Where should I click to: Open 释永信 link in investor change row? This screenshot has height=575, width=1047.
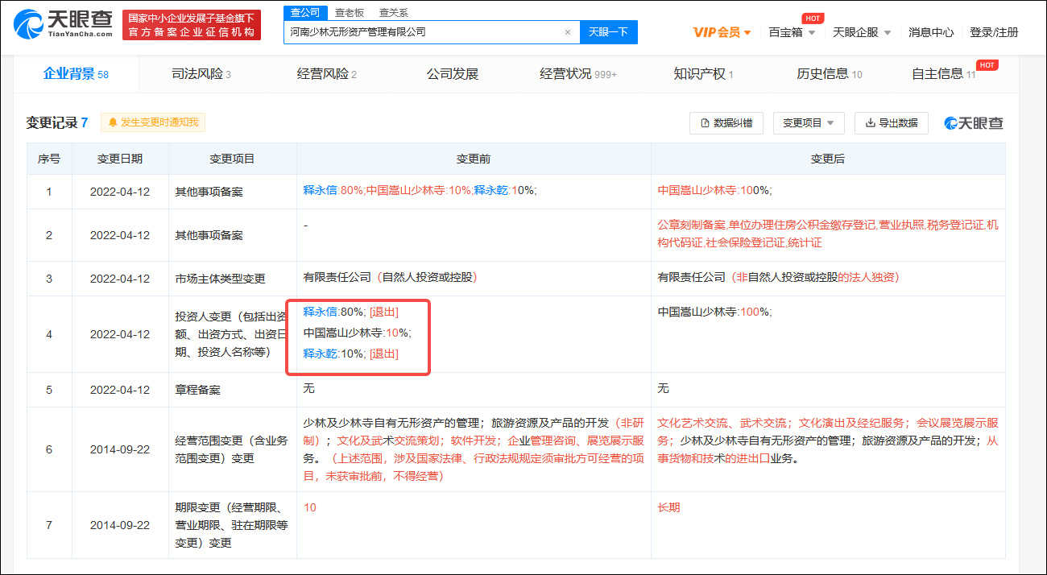320,312
